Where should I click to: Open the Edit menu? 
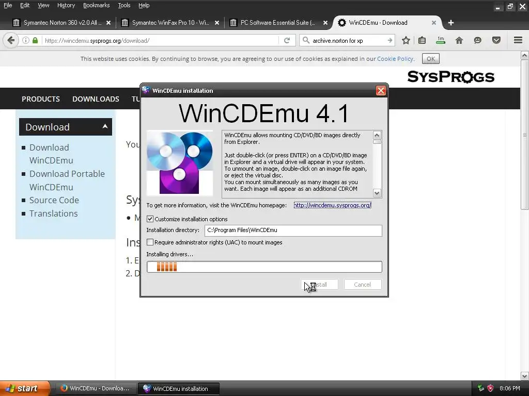pos(25,5)
